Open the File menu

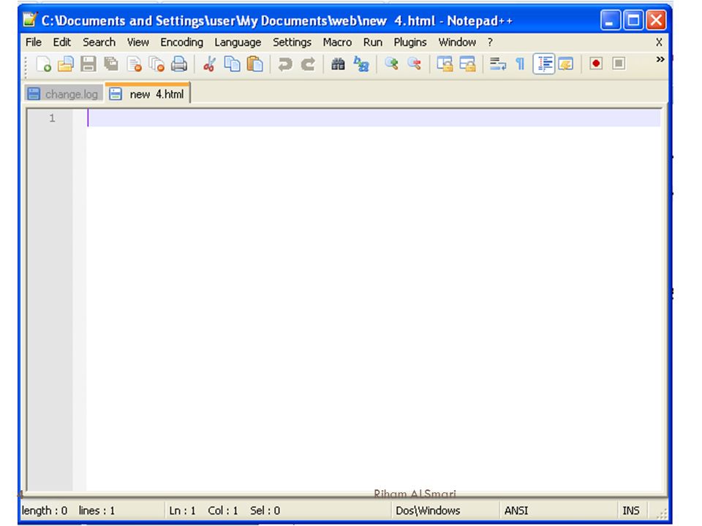(x=34, y=42)
